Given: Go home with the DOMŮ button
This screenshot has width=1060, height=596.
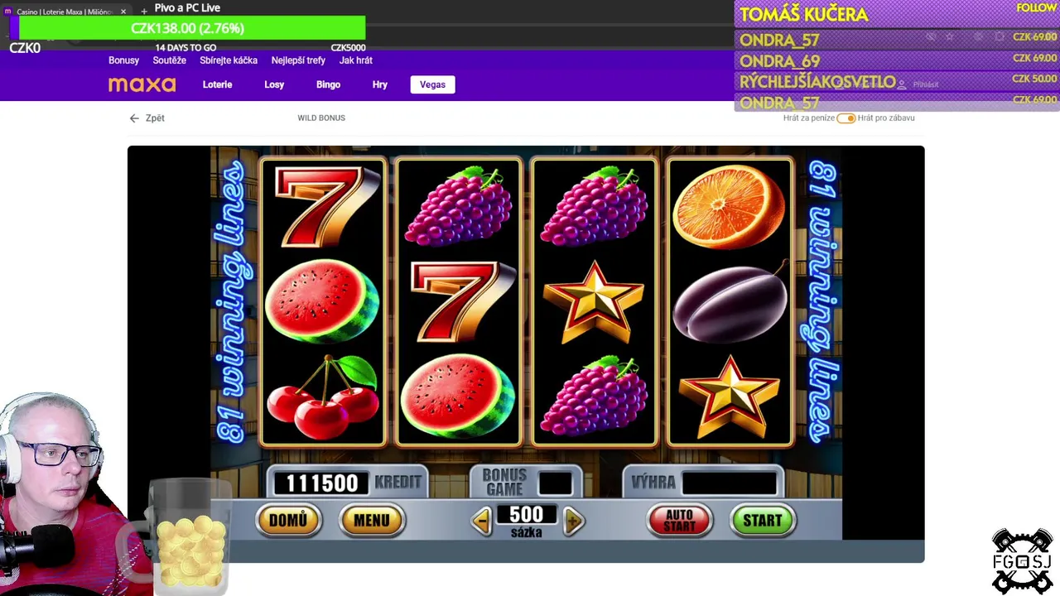Looking at the screenshot, I should 288,521.
